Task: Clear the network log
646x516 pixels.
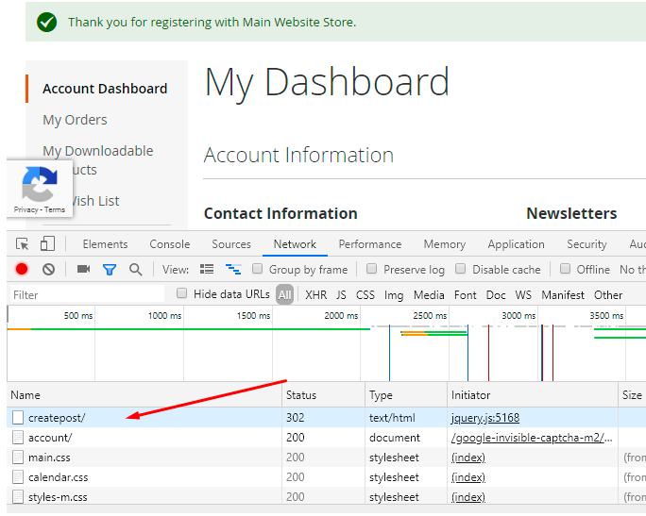Action: tap(48, 270)
